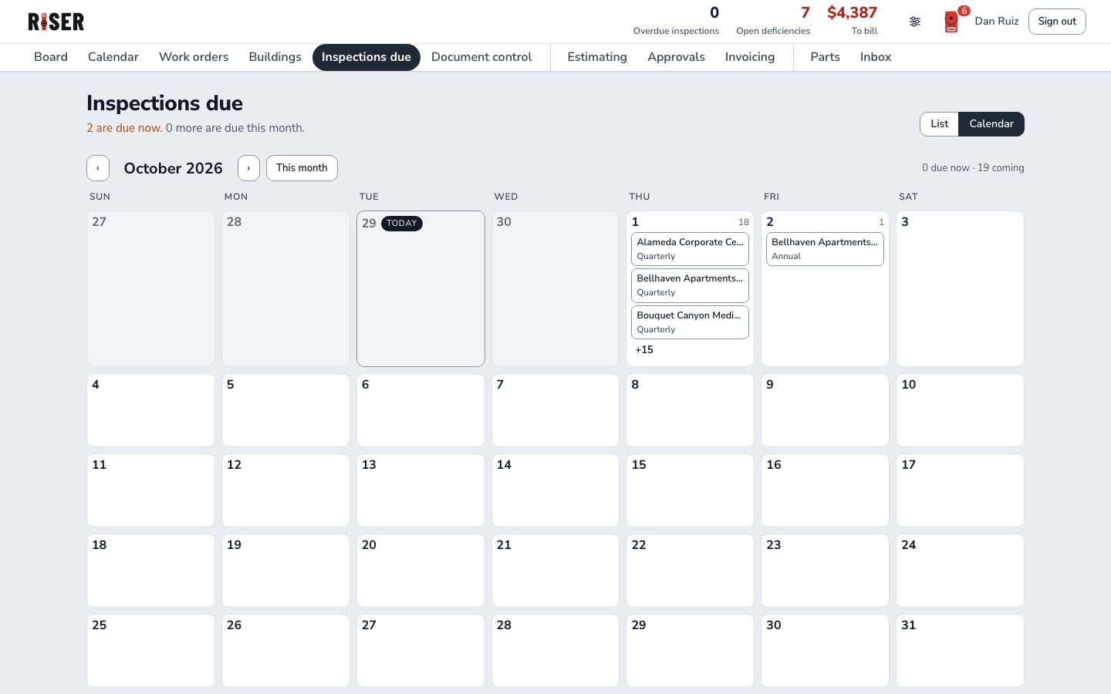Click the Sign out button

pyautogui.click(x=1057, y=22)
